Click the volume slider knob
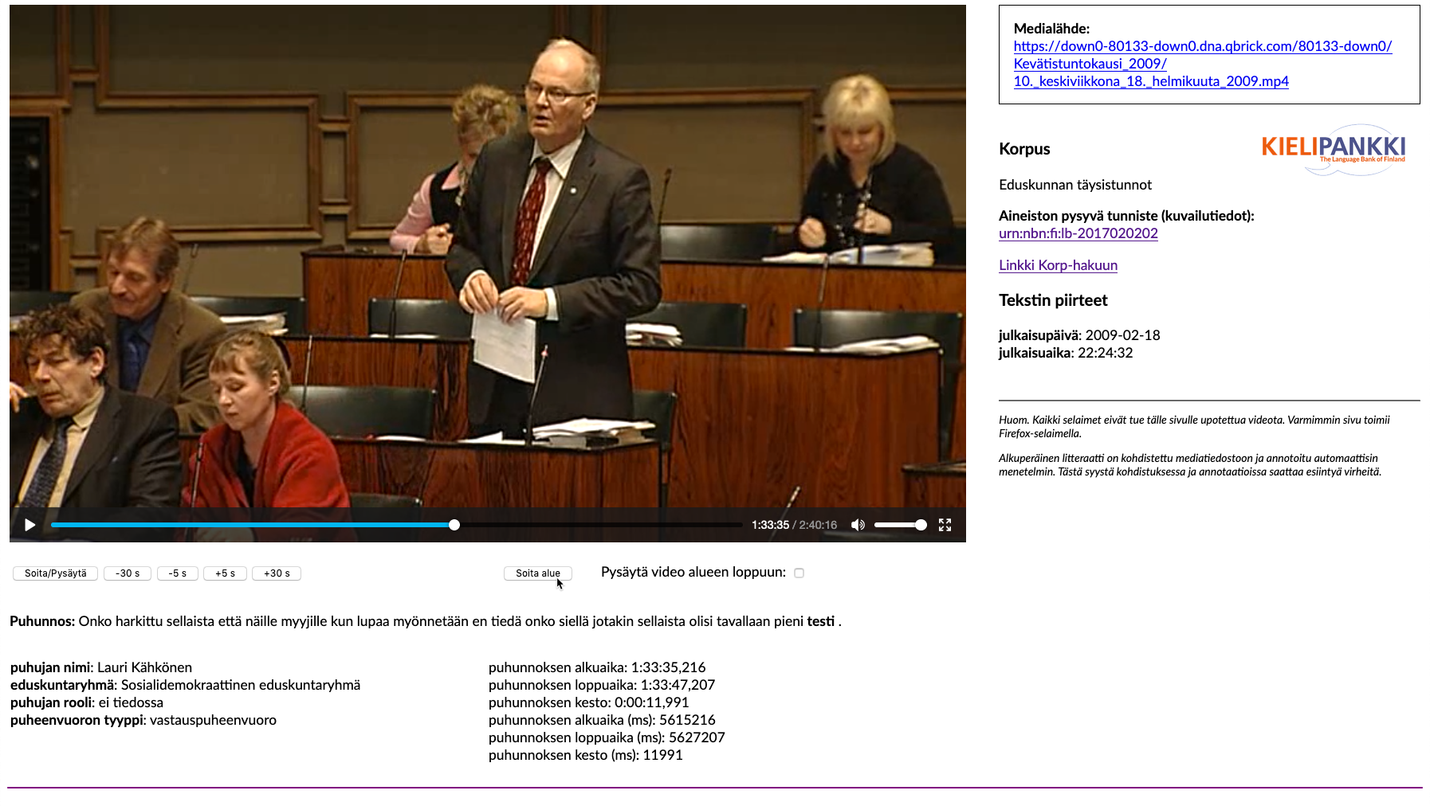The height and width of the screenshot is (806, 1430). [921, 525]
